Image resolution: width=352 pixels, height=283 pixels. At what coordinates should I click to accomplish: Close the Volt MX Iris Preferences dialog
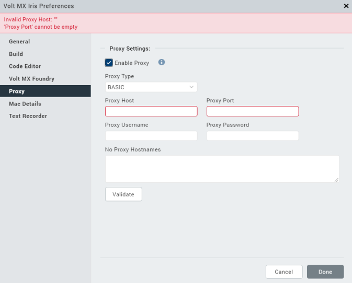(x=346, y=6)
